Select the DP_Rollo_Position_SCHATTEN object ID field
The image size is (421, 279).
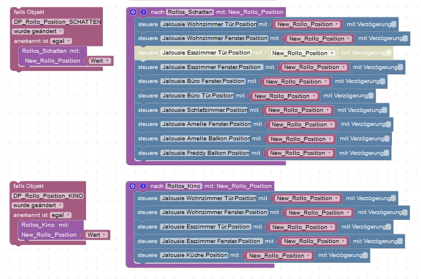57,21
